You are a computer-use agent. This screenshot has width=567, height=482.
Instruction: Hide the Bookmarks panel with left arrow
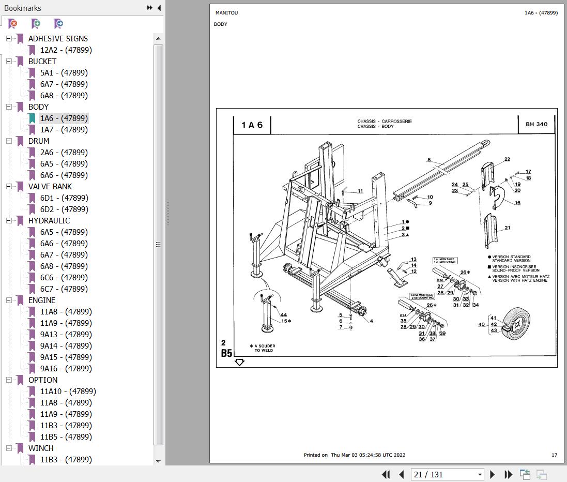click(x=159, y=8)
